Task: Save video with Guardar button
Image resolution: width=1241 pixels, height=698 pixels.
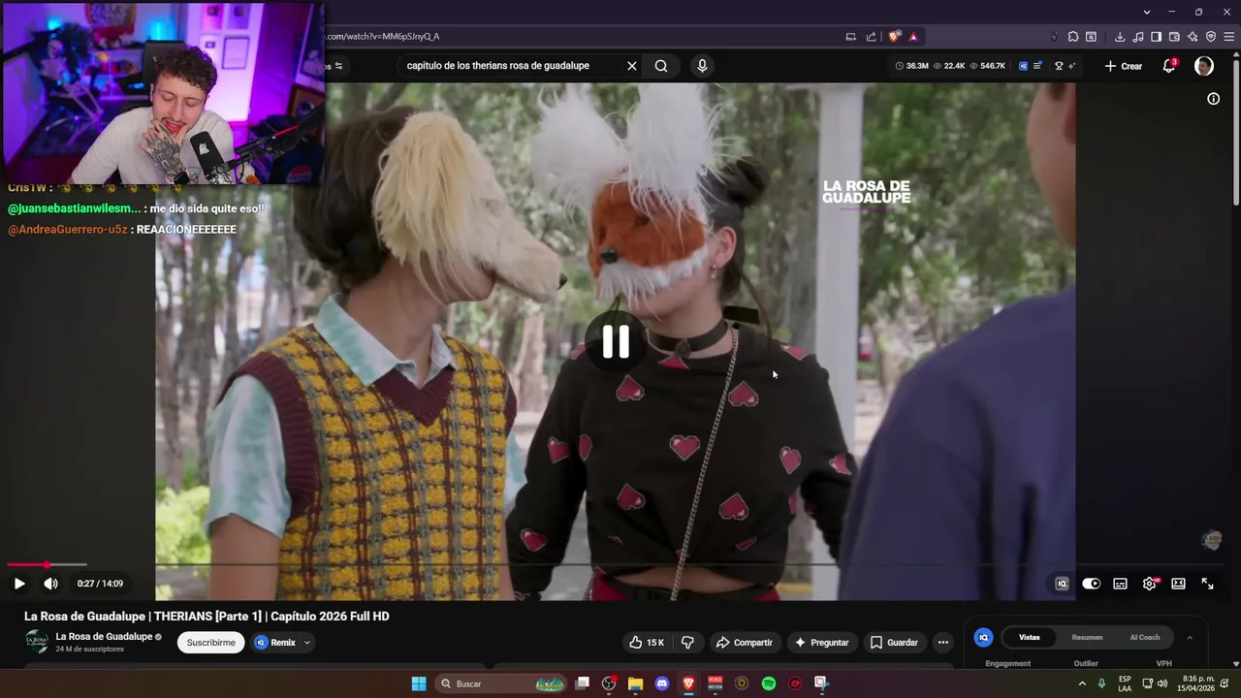Action: tap(894, 643)
